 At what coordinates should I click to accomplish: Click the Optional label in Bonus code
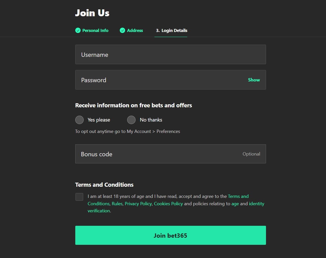[x=251, y=154]
